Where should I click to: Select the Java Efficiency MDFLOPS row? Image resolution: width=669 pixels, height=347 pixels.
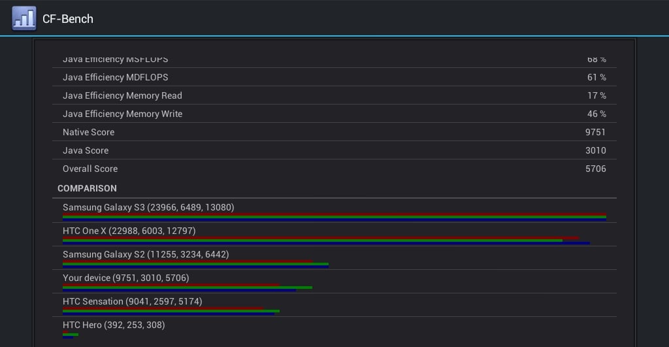(x=333, y=77)
